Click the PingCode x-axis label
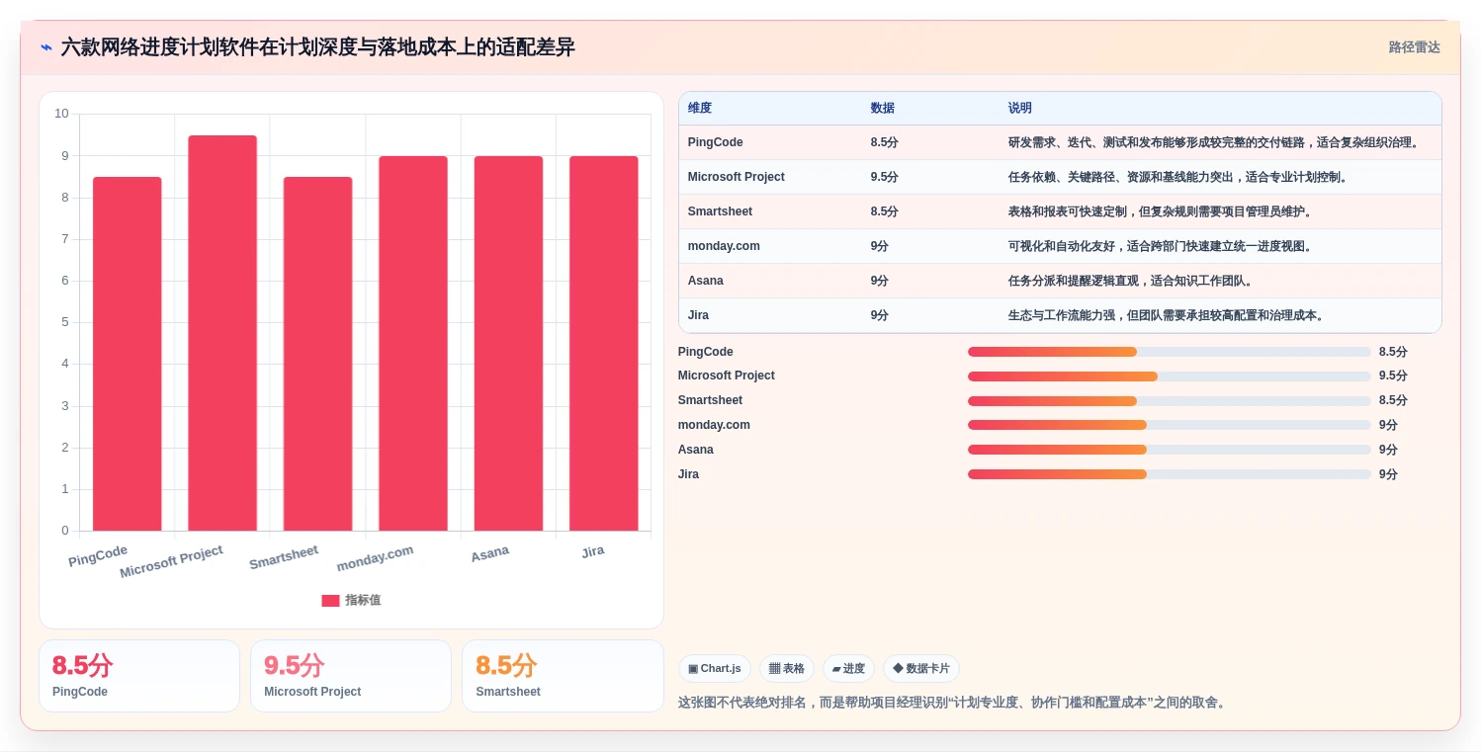The height and width of the screenshot is (752, 1481). point(98,555)
